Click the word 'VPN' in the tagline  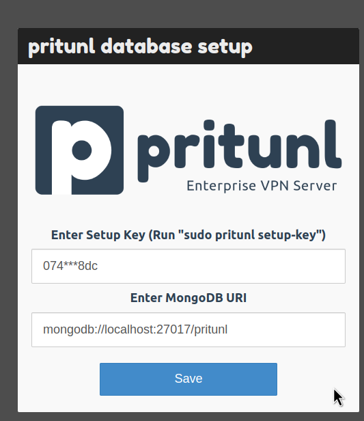[x=275, y=185]
